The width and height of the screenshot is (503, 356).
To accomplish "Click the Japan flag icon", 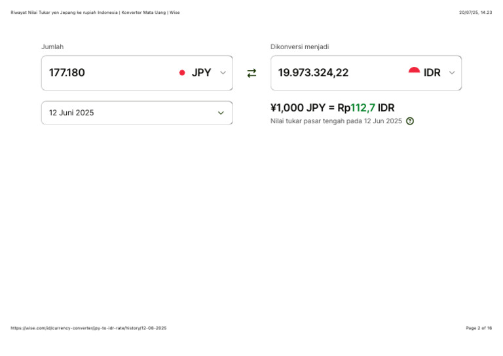I will point(182,73).
